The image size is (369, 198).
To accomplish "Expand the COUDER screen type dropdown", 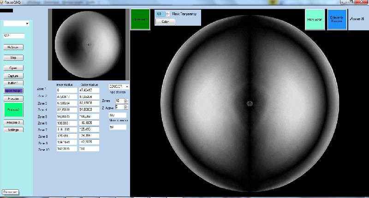I will [x=119, y=86].
